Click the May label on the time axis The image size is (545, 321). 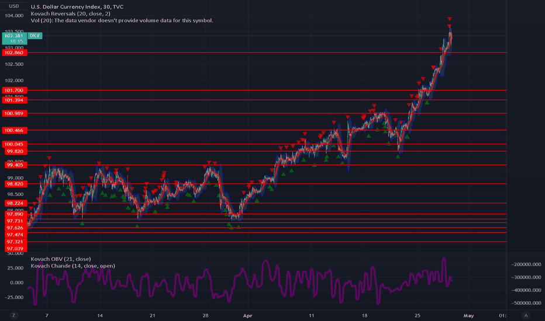468,315
